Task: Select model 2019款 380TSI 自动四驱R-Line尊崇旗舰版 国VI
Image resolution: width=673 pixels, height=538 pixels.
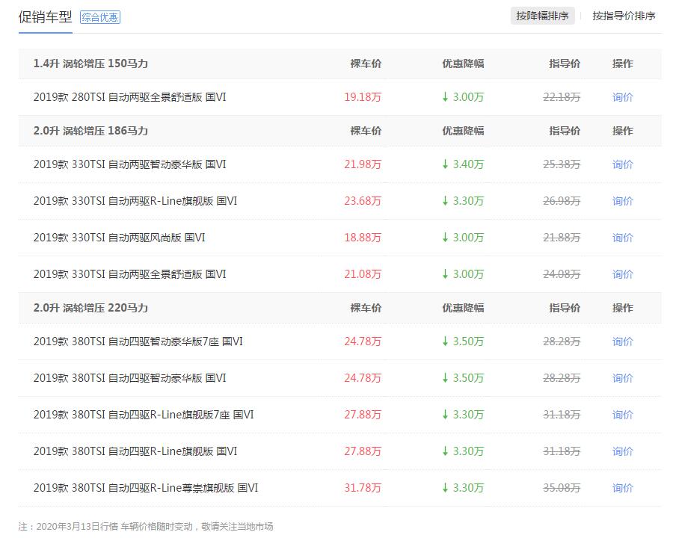Action: click(x=146, y=488)
